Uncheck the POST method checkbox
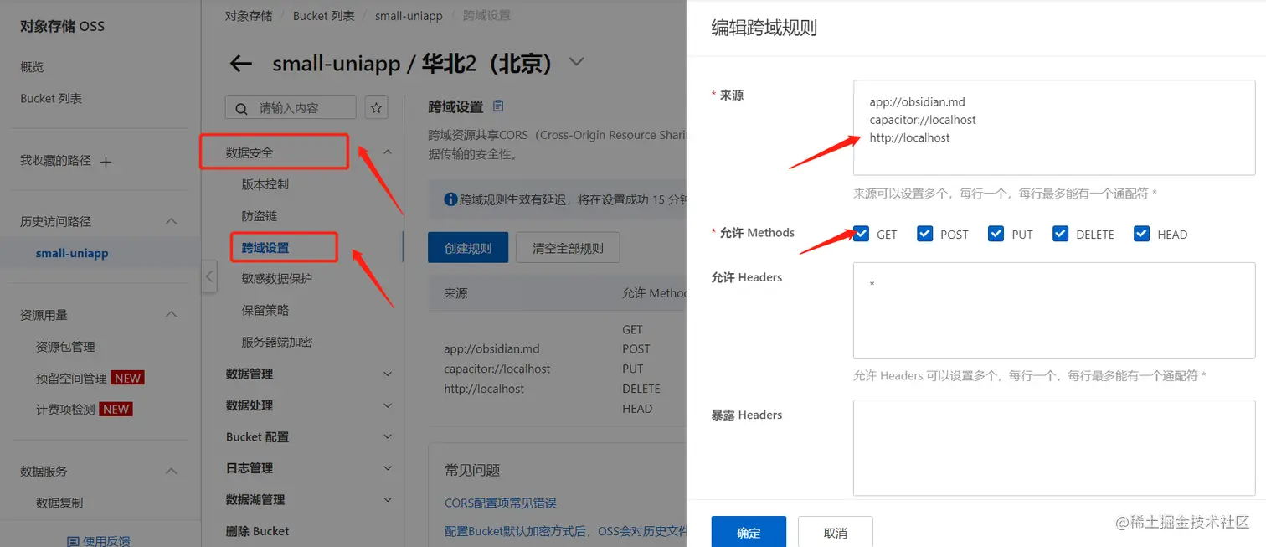The width and height of the screenshot is (1266, 547). point(924,234)
